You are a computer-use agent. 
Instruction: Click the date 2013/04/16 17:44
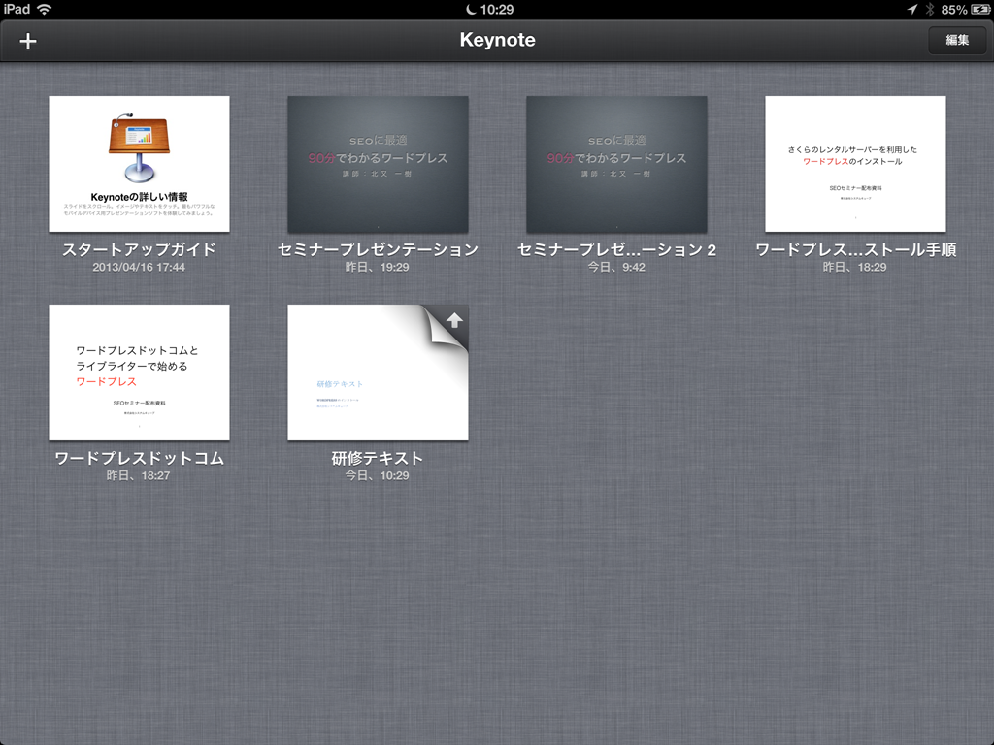pos(139,268)
